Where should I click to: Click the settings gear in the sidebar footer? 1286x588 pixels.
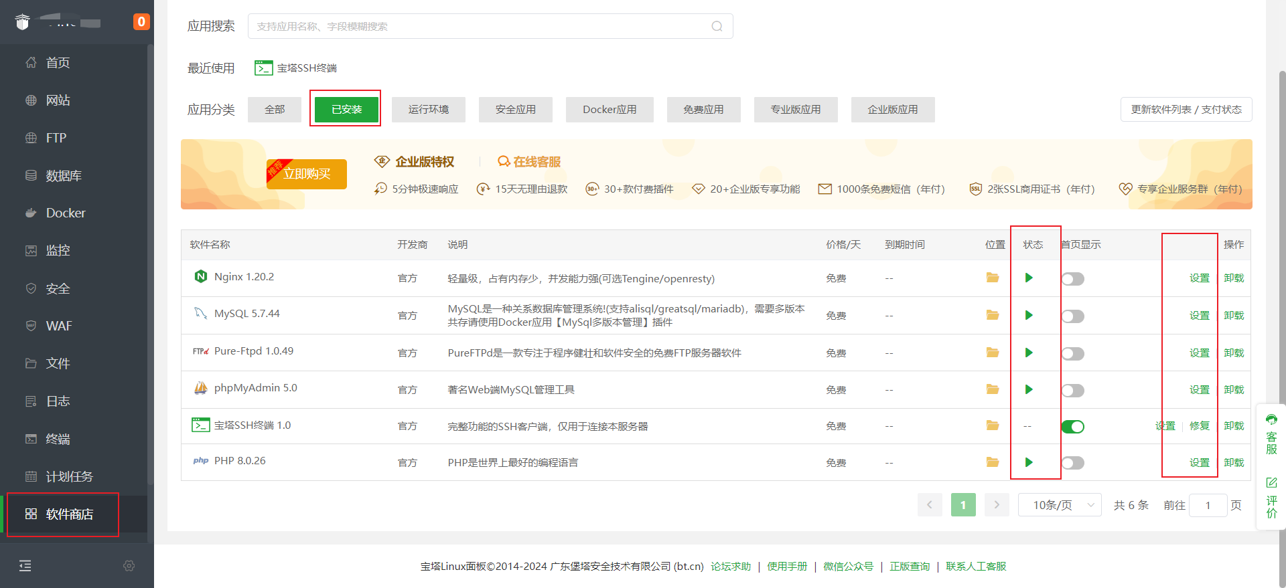(129, 566)
